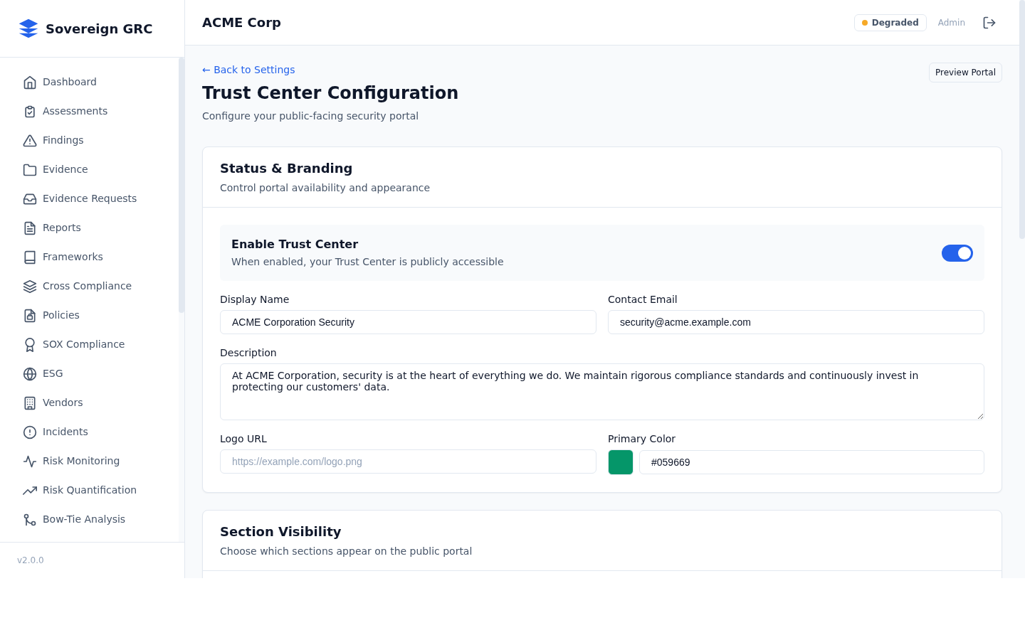
Task: Click inside the Logo URL field
Action: 408,462
